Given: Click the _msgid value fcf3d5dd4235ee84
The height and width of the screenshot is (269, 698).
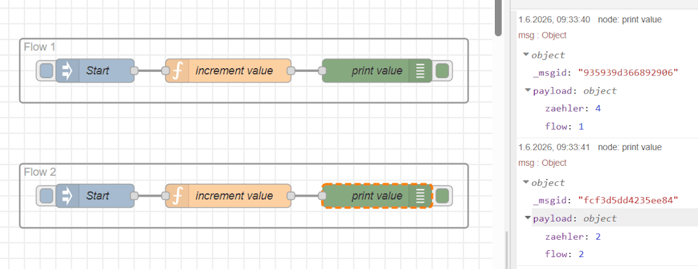Looking at the screenshot, I should point(628,201).
